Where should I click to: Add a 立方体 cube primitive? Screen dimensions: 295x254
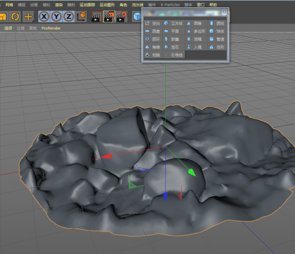174,23
